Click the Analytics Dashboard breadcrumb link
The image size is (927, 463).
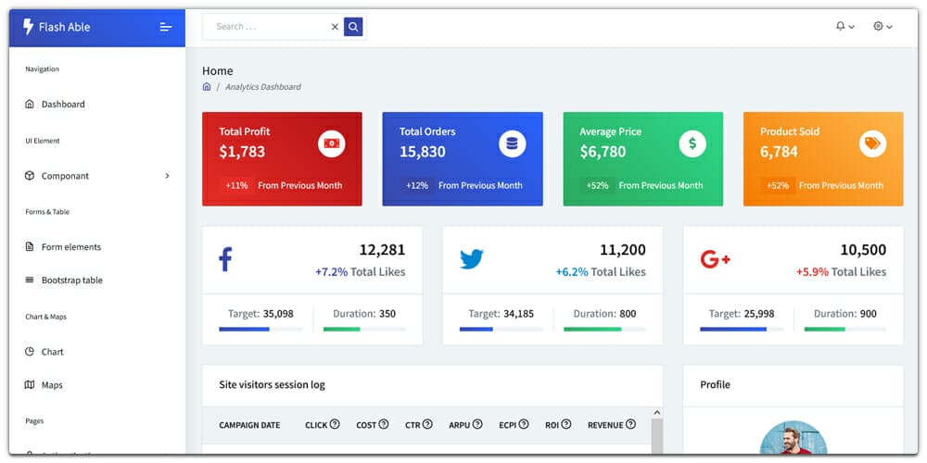click(x=262, y=87)
